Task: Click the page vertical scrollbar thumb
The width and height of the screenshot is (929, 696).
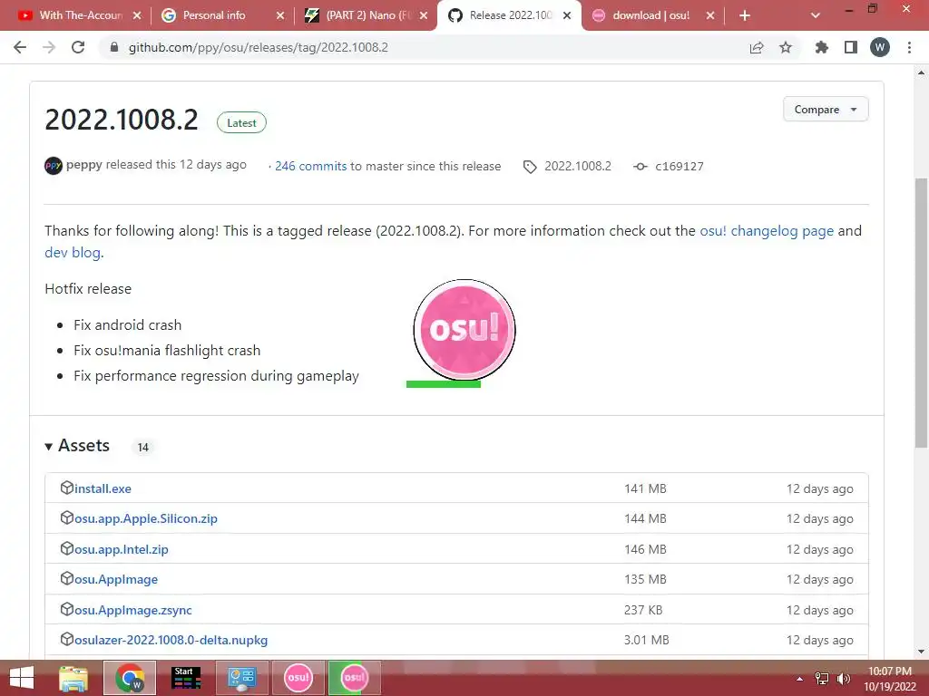Action: [x=922, y=313]
